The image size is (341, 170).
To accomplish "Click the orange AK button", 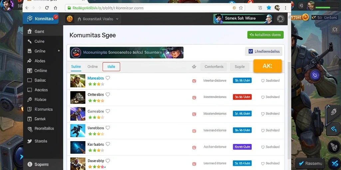I will [x=267, y=66].
